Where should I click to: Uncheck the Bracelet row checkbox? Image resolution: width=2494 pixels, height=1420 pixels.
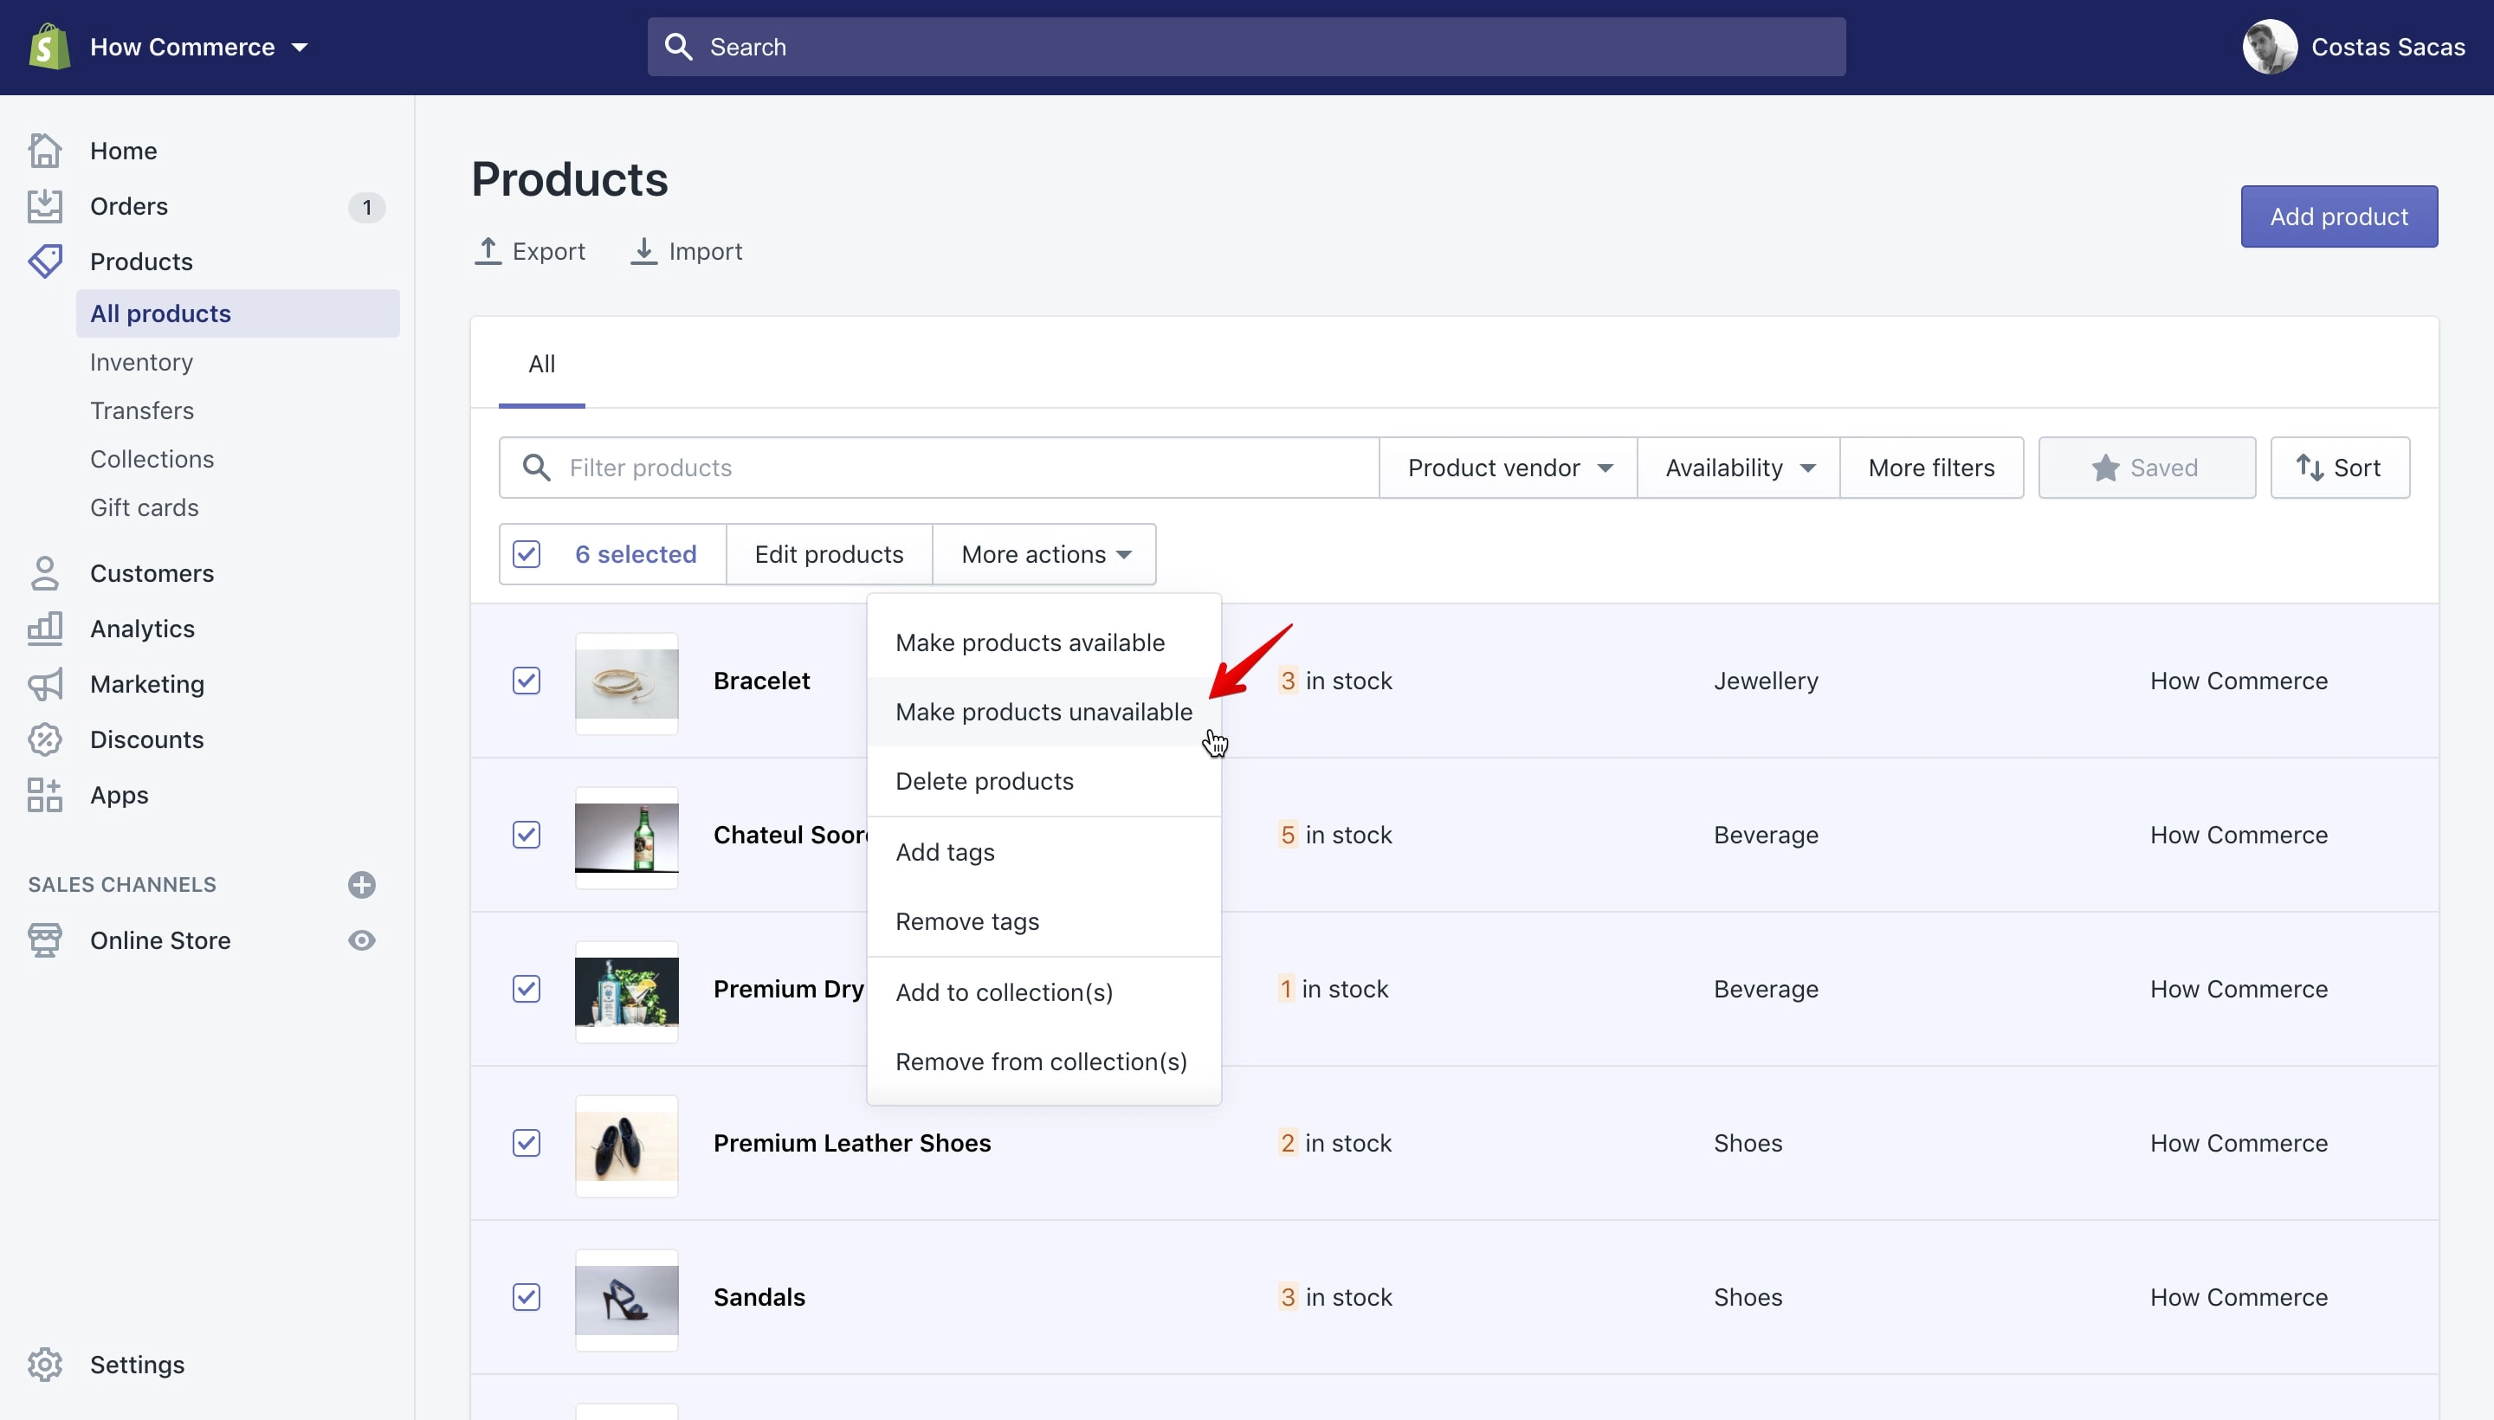527,680
